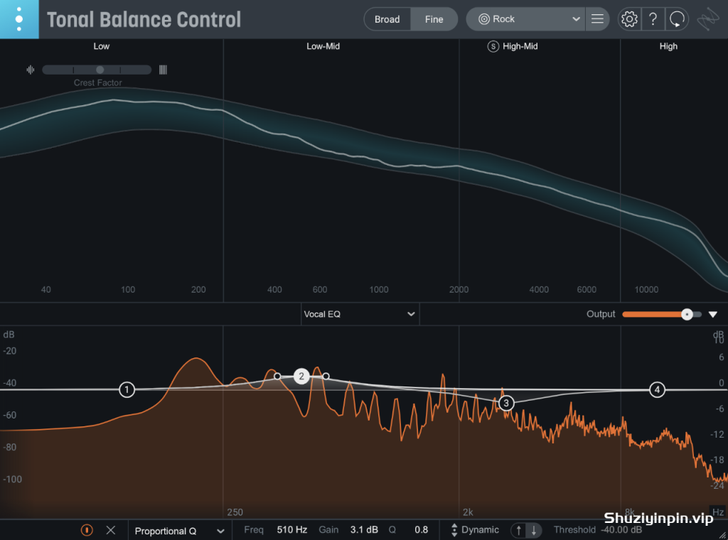Open the Rock target curve dropdown
This screenshot has width=728, height=540.
(x=525, y=19)
